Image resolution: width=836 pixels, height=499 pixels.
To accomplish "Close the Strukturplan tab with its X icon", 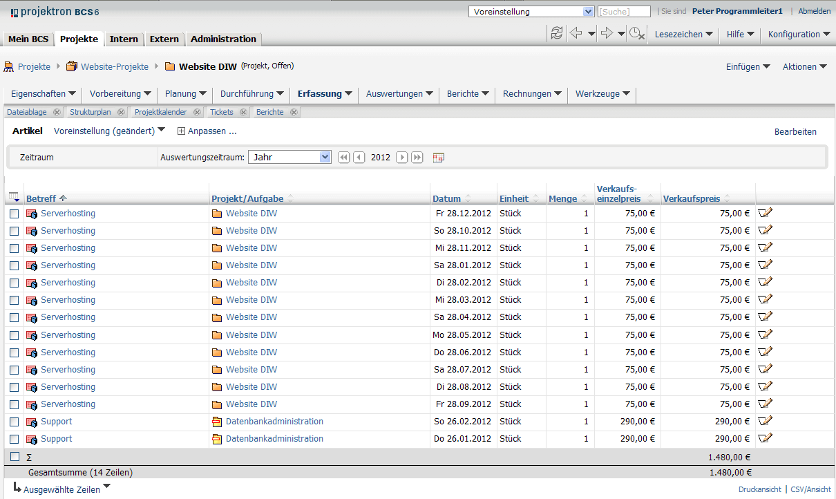I will tap(121, 112).
